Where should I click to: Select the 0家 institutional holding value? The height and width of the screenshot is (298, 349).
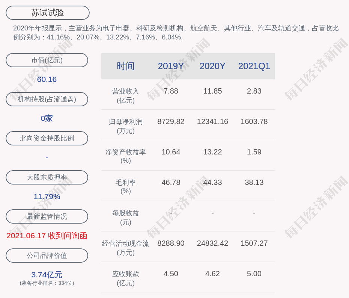pos(47,118)
